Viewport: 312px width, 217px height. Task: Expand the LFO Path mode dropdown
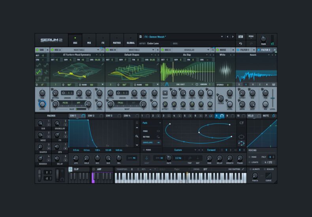(160, 123)
